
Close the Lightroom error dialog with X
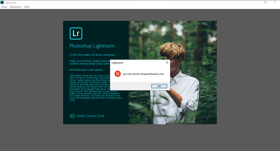pos(167,63)
